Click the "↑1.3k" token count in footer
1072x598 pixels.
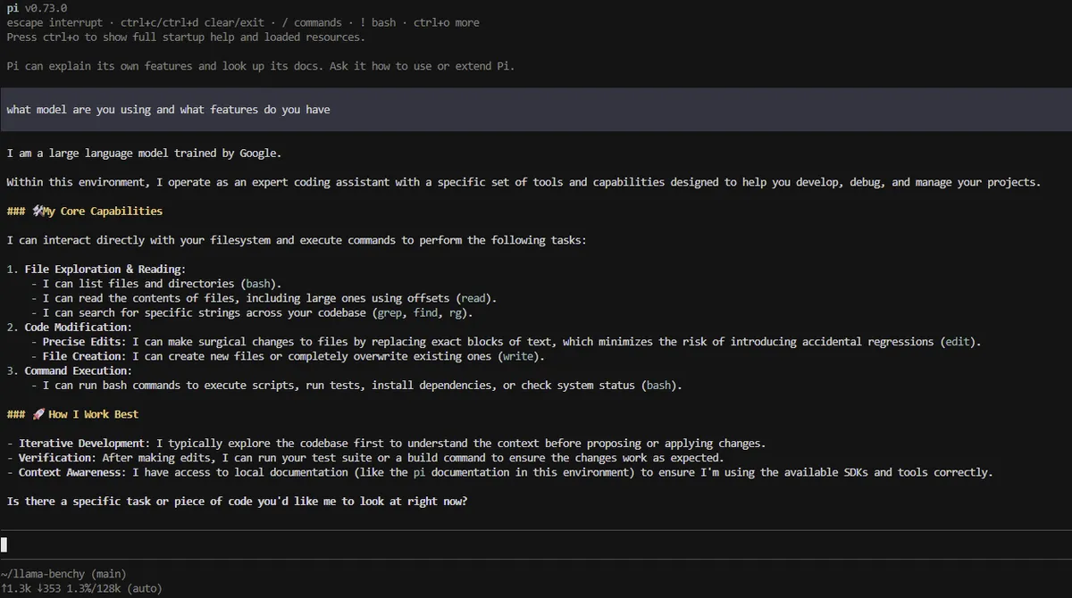point(14,588)
